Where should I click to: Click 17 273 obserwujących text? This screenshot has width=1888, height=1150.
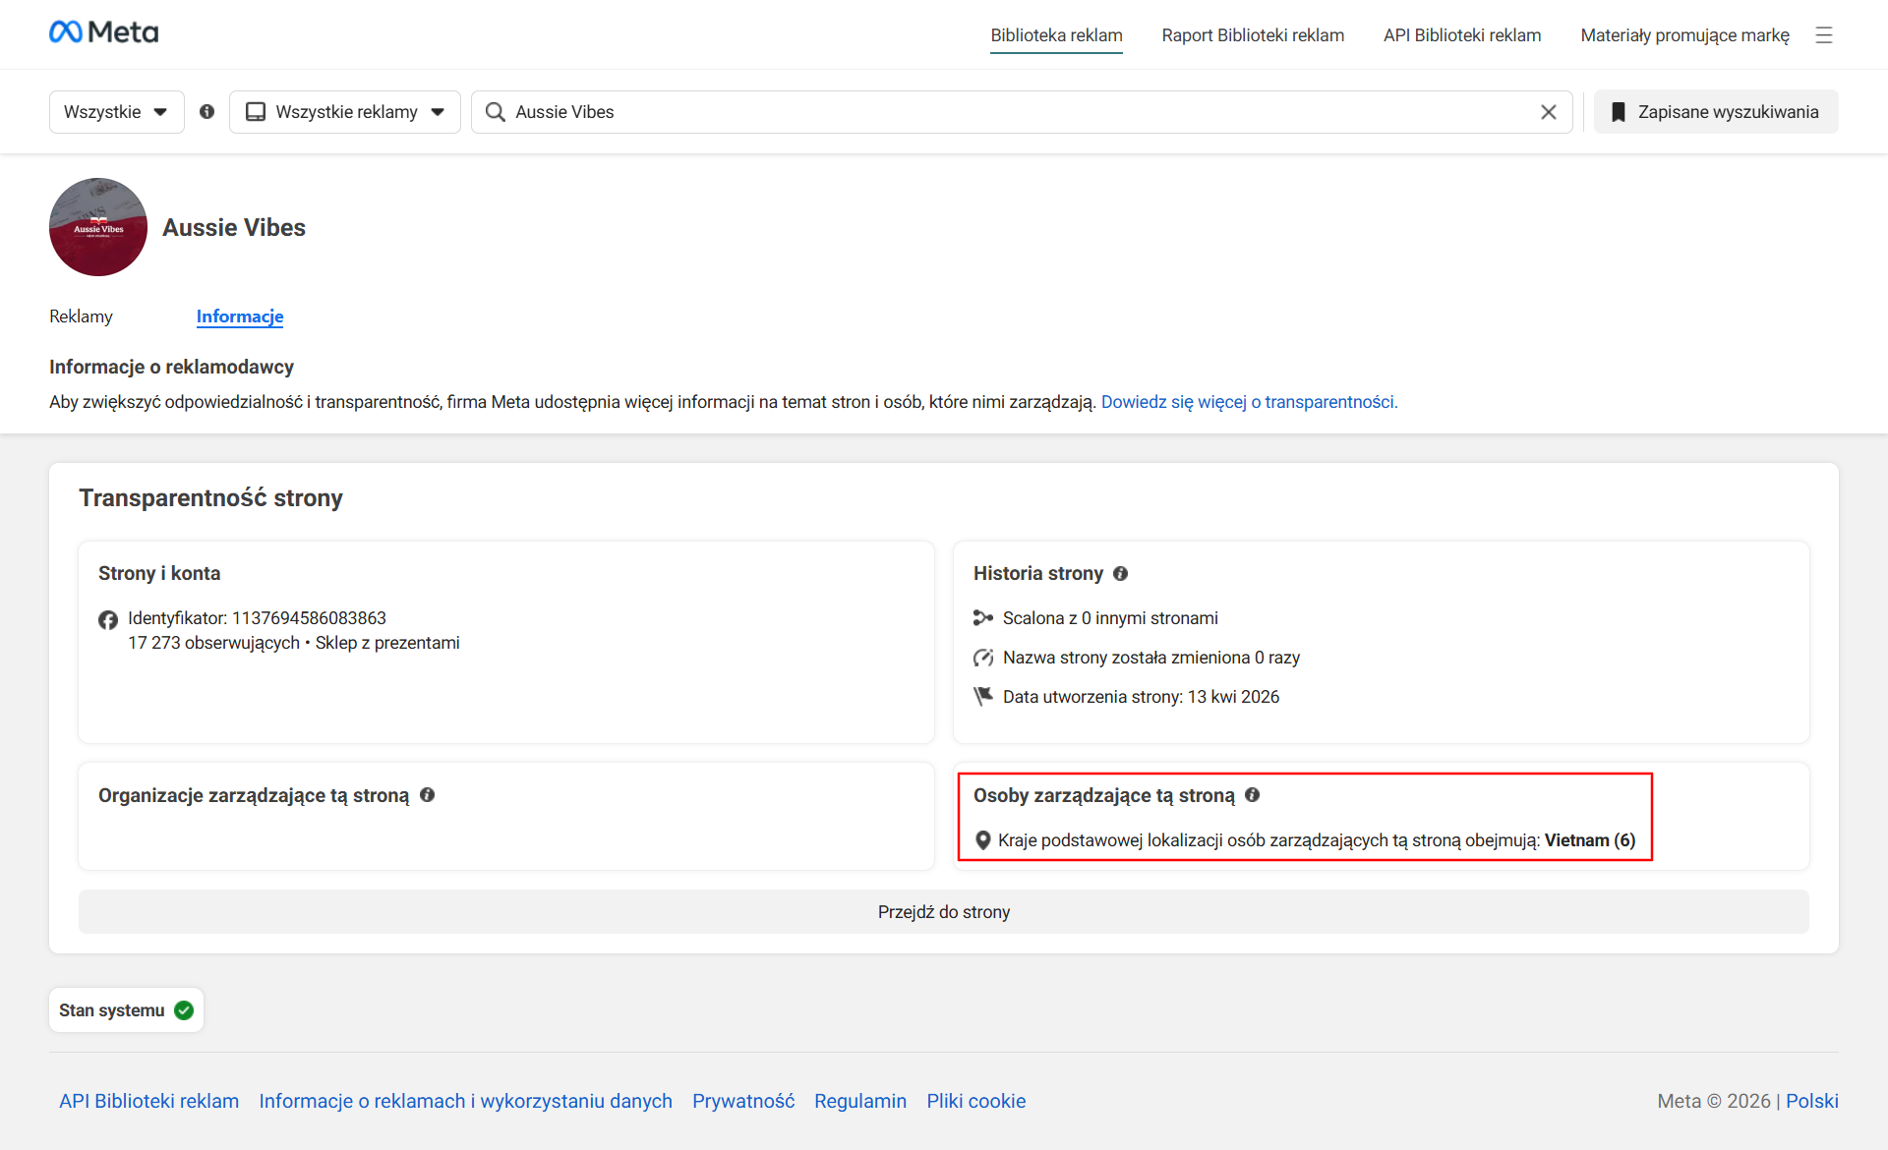[213, 643]
